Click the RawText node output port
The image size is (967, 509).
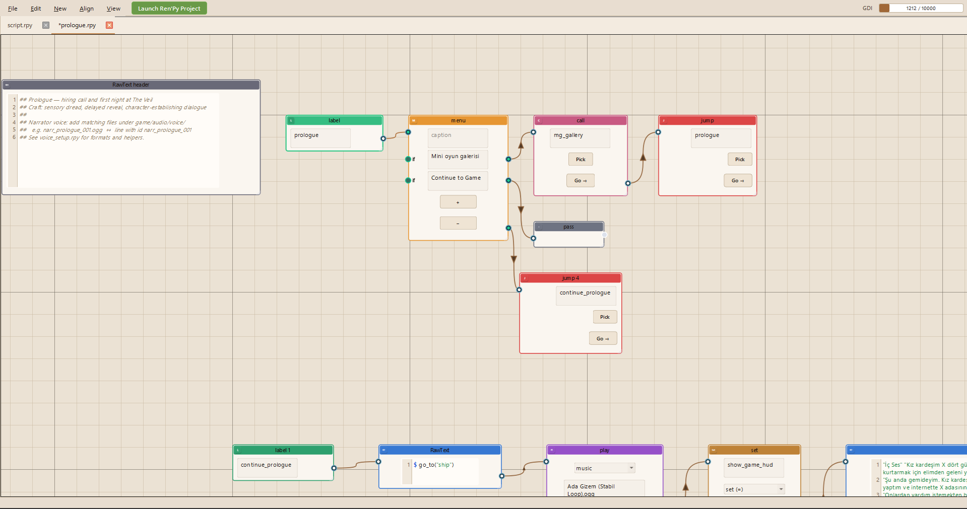coord(501,476)
